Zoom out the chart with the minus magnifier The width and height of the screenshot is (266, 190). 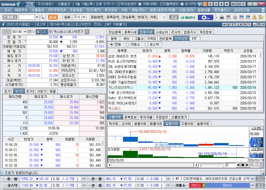point(257,165)
